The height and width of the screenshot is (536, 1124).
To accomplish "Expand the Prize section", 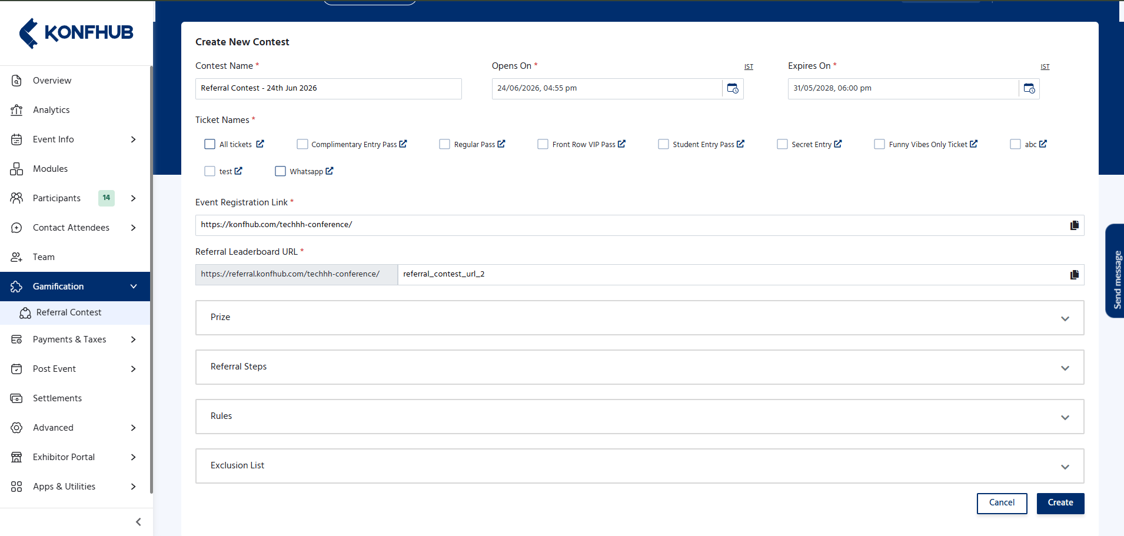I will click(x=640, y=318).
